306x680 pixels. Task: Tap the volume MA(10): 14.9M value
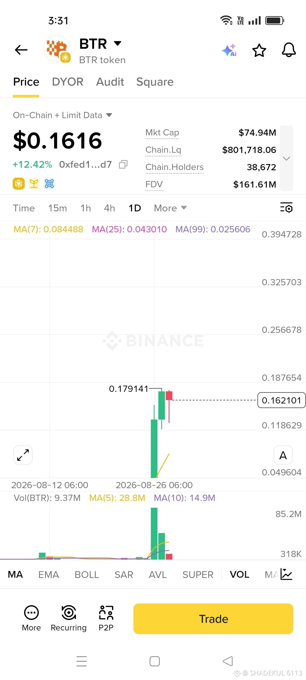pyautogui.click(x=184, y=498)
